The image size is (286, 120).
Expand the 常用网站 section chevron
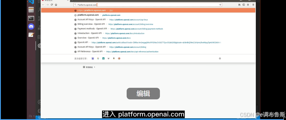(95, 67)
